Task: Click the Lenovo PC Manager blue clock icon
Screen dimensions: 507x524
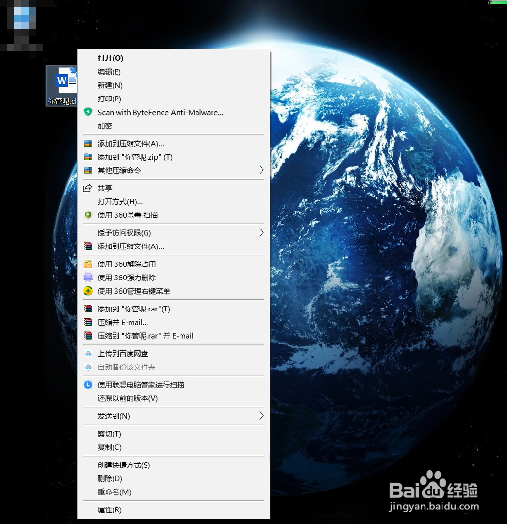Action: coord(88,385)
